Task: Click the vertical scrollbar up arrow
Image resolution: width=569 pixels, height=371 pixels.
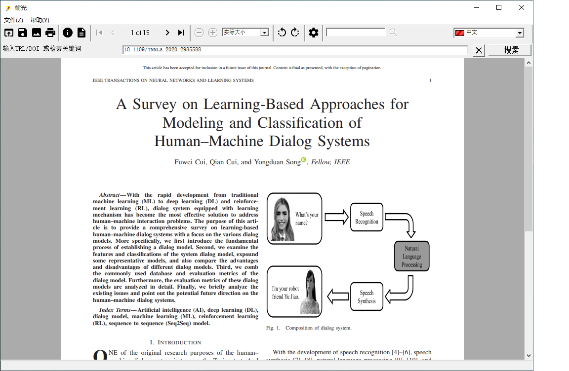Action: (x=528, y=63)
